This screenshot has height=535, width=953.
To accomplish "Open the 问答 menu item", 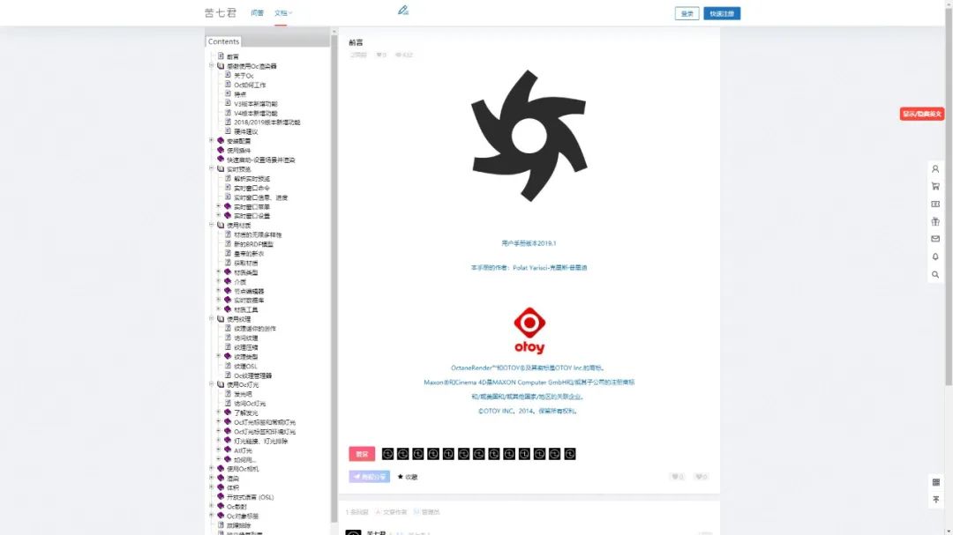I will click(x=257, y=12).
